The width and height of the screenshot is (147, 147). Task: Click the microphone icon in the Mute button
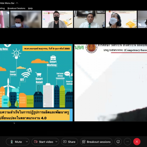(12, 142)
